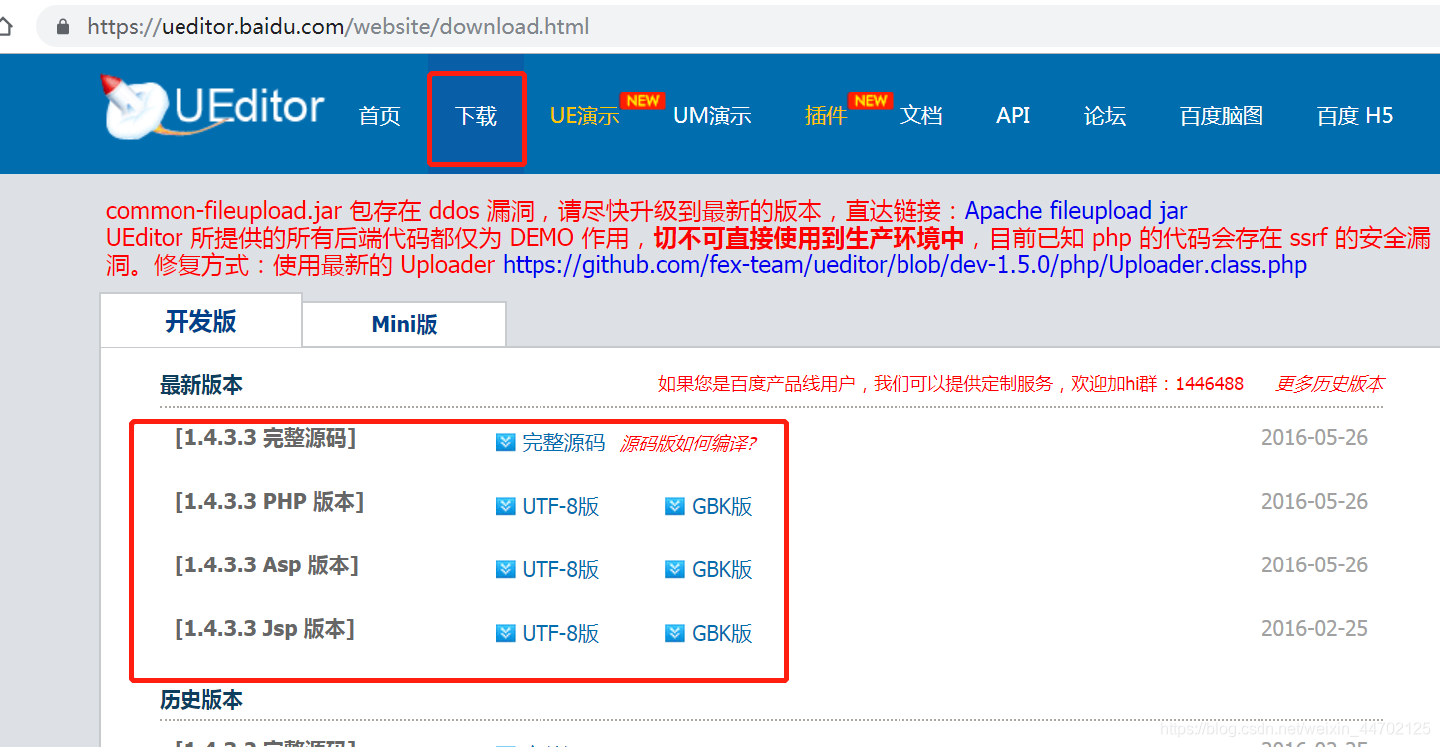Click NEW badge on 插件
The width and height of the screenshot is (1440, 747).
tap(871, 101)
